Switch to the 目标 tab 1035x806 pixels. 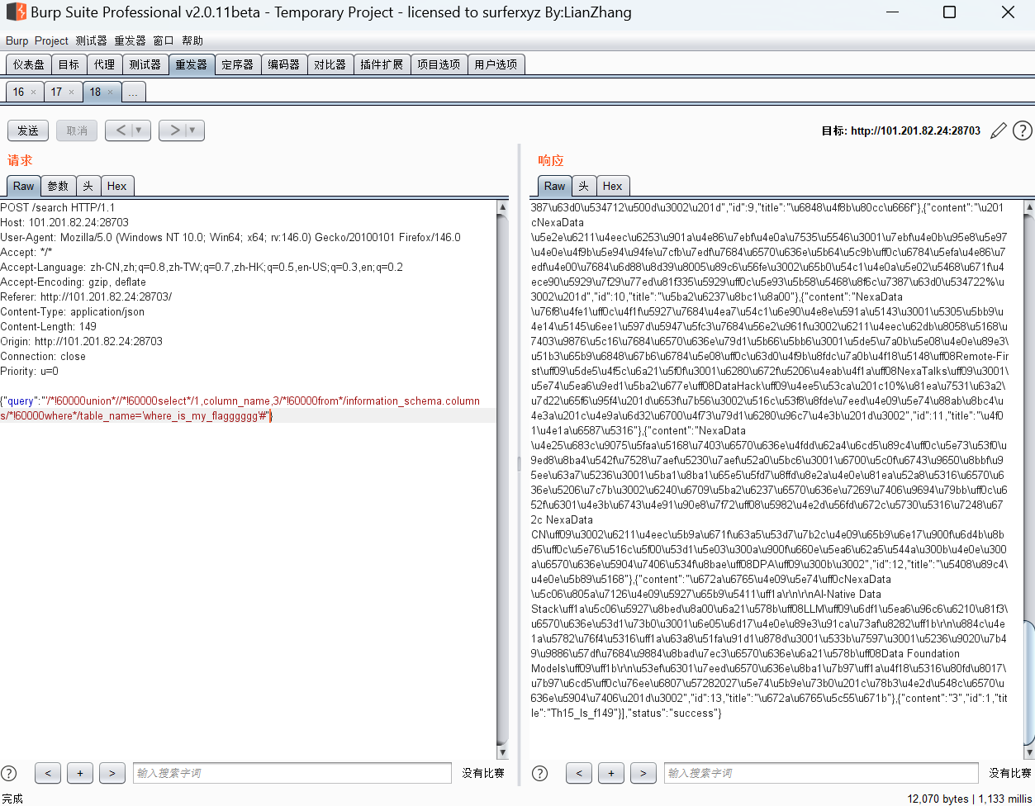(x=69, y=64)
